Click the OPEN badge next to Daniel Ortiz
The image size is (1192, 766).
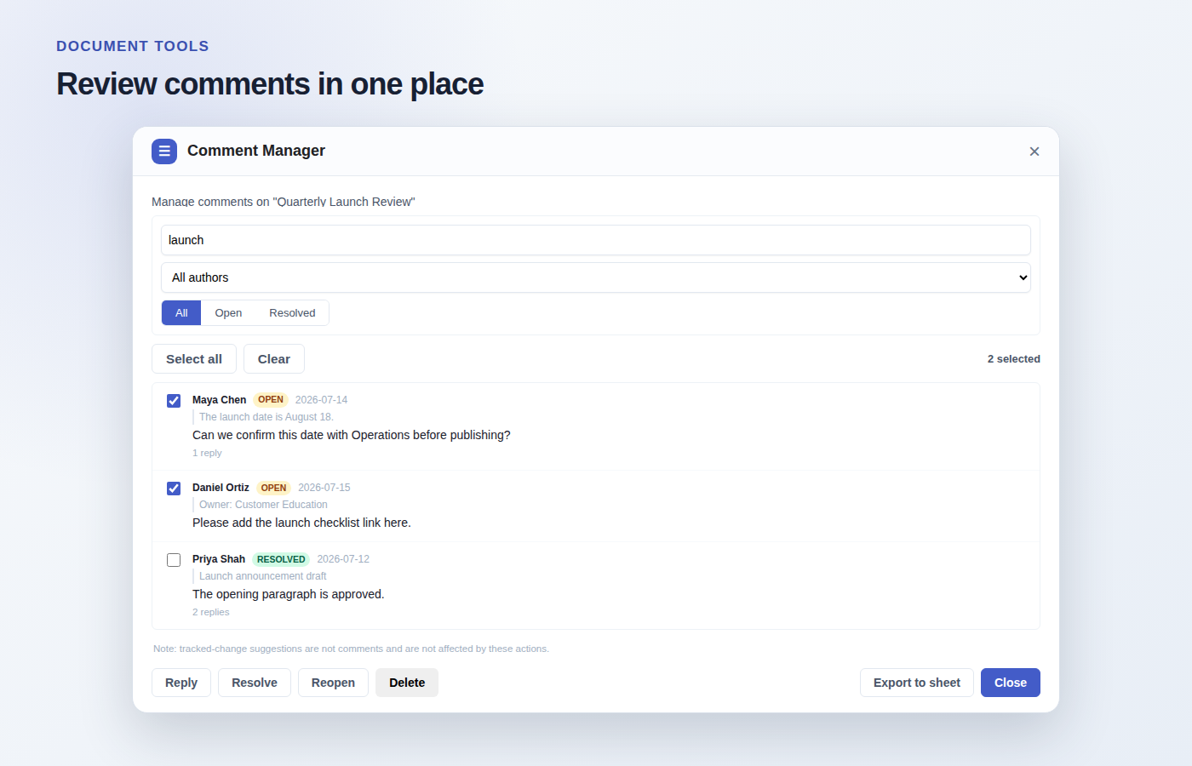(x=273, y=488)
